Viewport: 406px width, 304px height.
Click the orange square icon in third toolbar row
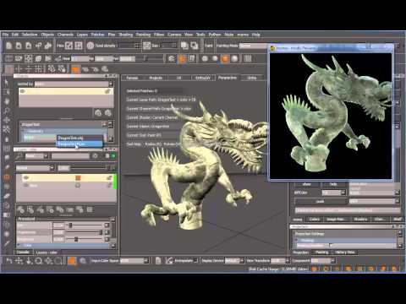75,69
